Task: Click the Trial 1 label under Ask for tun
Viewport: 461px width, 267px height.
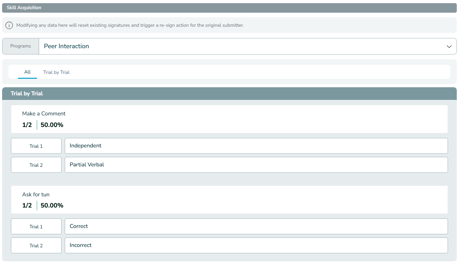Action: (36, 227)
